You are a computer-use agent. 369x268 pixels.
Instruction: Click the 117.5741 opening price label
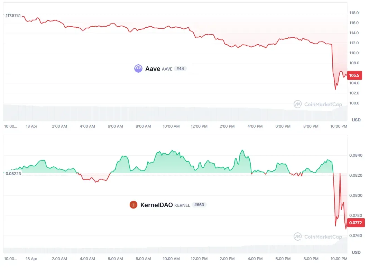[13, 16]
